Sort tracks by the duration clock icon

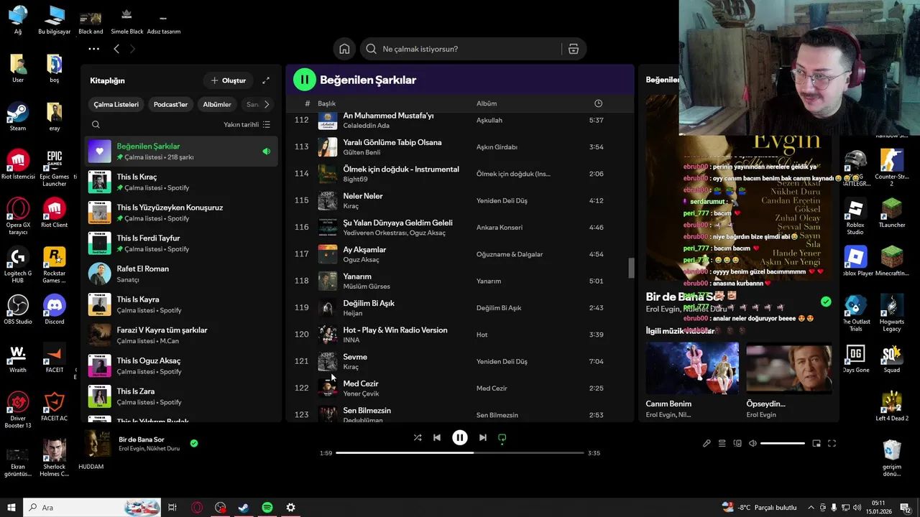pyautogui.click(x=598, y=103)
